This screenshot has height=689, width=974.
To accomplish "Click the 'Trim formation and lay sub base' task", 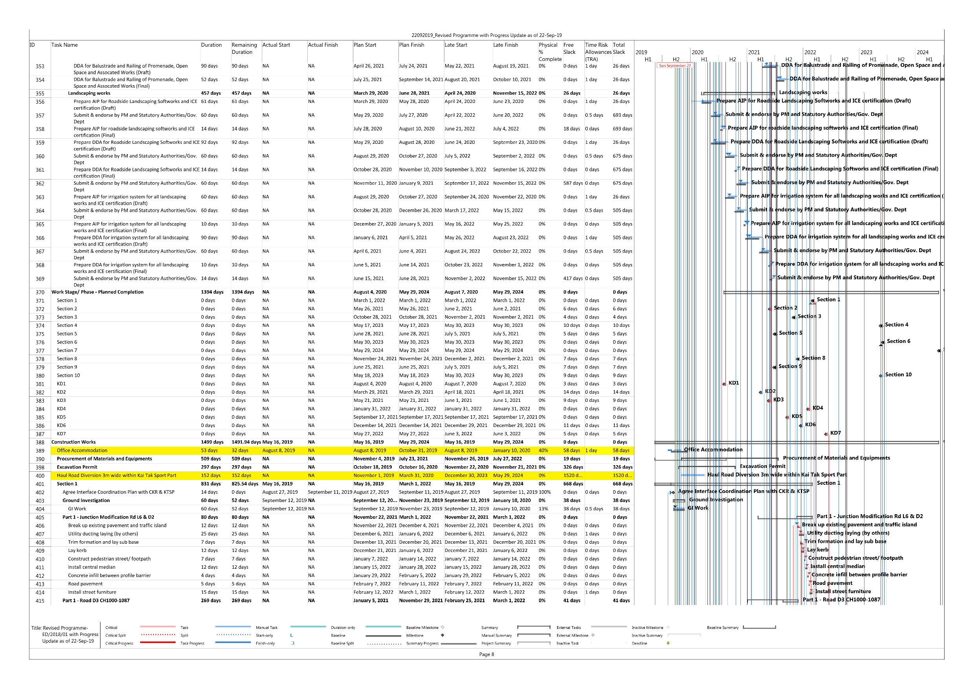I will point(104,542).
